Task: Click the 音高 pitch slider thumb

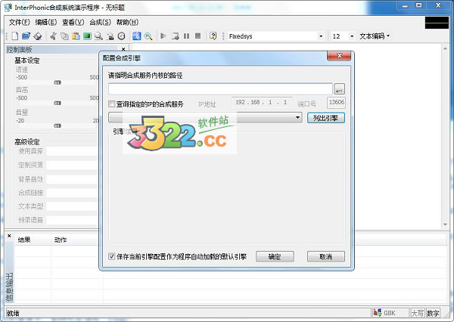Action: 58,104
